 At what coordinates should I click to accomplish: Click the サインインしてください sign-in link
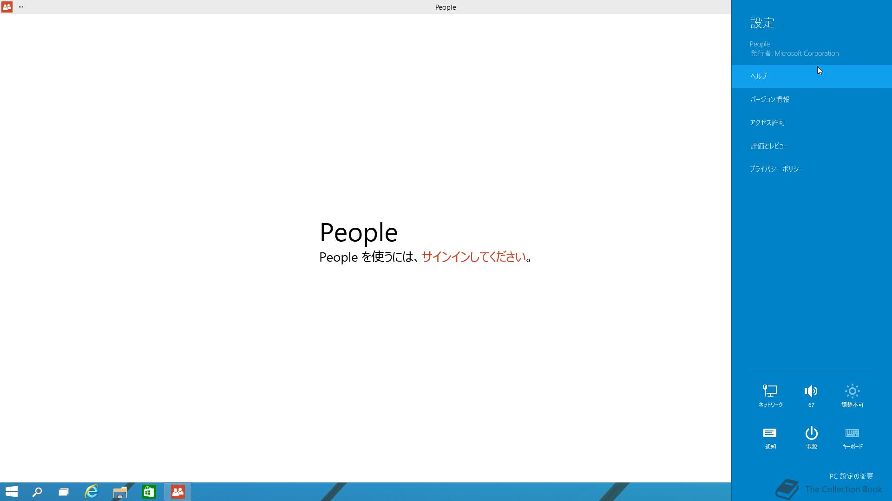(473, 257)
